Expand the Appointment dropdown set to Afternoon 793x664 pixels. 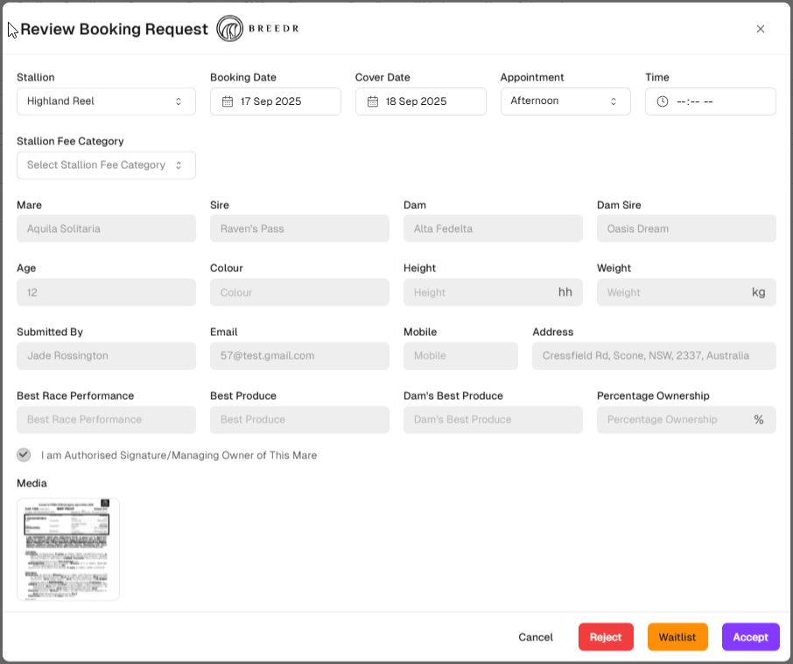pyautogui.click(x=565, y=101)
